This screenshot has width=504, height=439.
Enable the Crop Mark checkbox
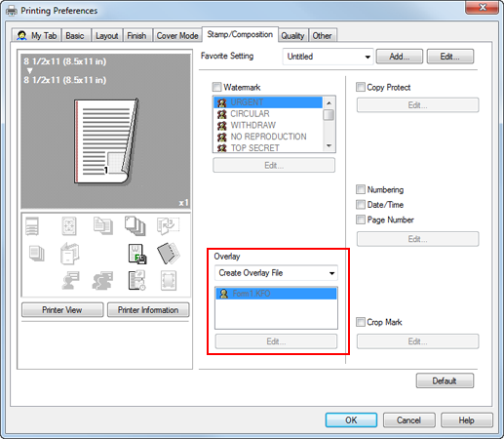(x=361, y=322)
